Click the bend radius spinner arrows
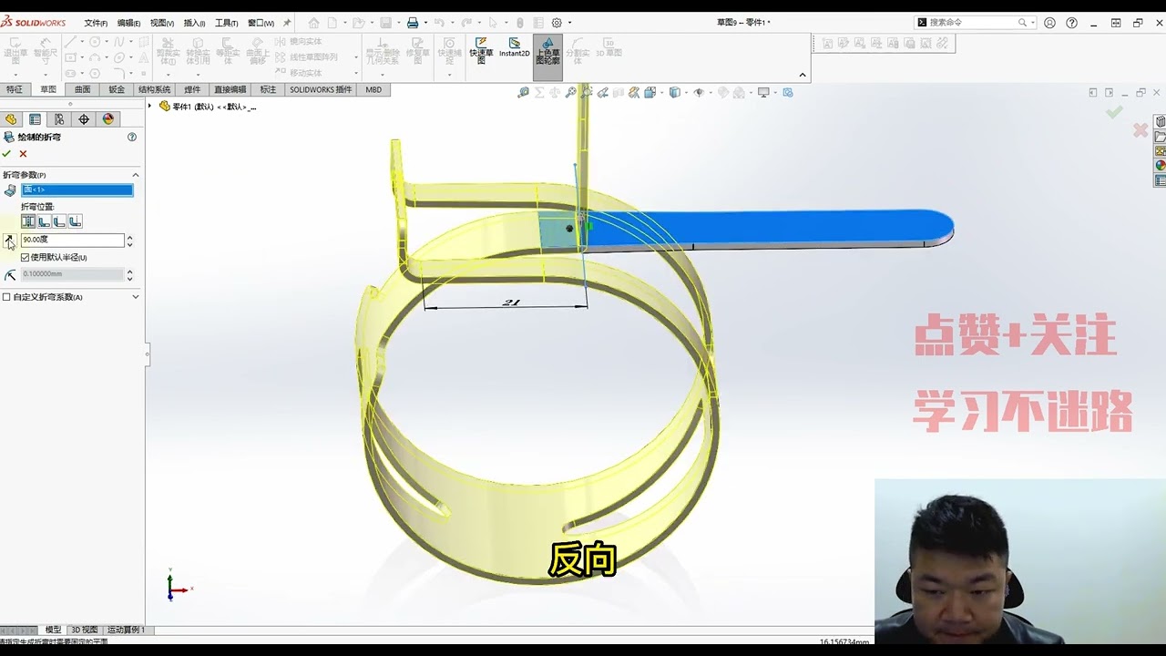Screen dimensions: 1166x656 (129, 274)
